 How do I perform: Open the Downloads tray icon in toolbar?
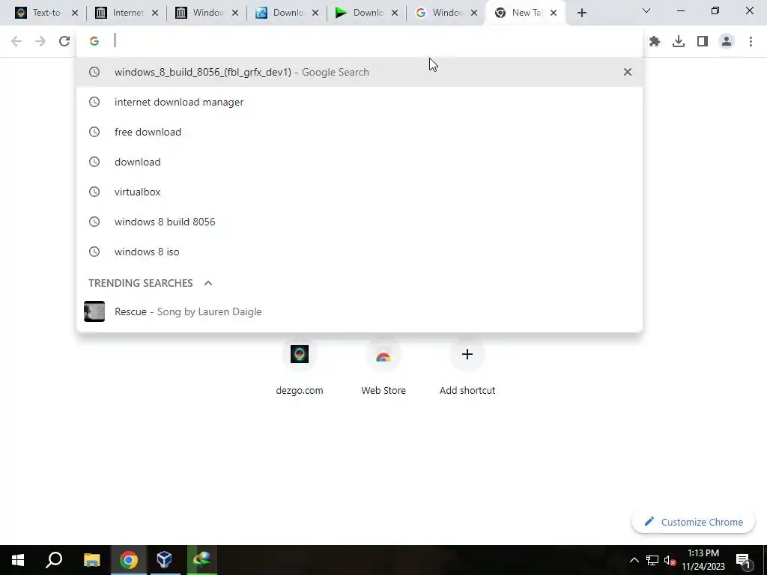click(x=679, y=42)
